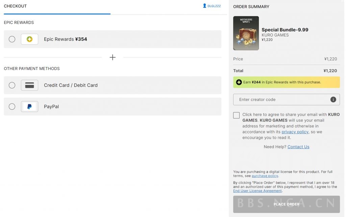Click the credit card icon

(29, 85)
